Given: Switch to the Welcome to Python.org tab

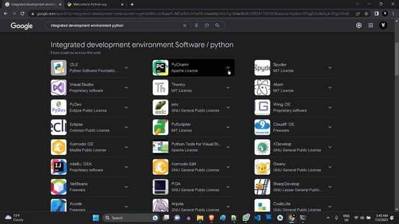Looking at the screenshot, I should pyautogui.click(x=95, y=4).
